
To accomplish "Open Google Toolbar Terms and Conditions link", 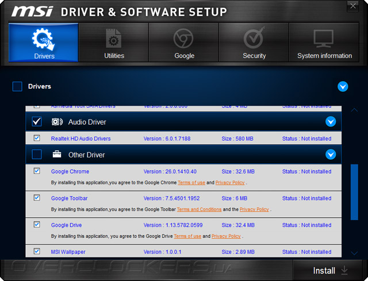I will [199, 209].
